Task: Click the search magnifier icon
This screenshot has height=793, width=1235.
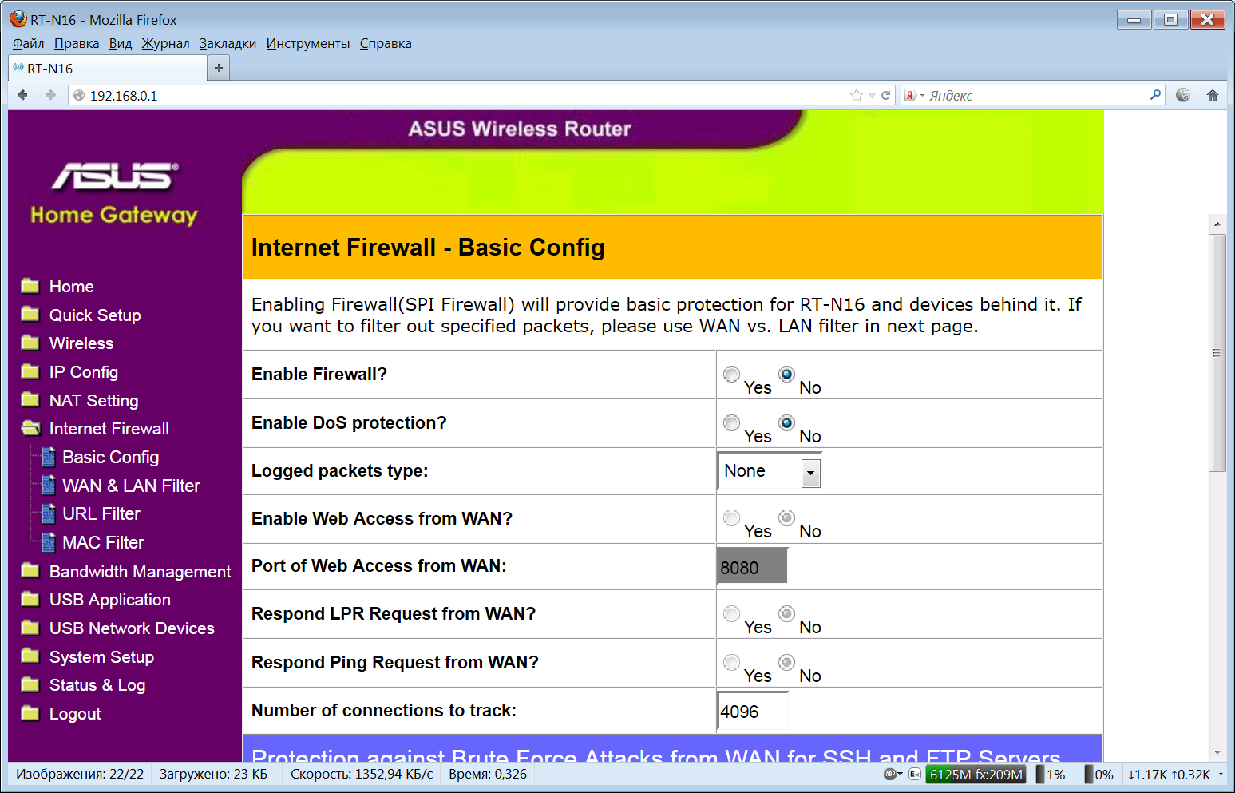Action: (x=1155, y=95)
